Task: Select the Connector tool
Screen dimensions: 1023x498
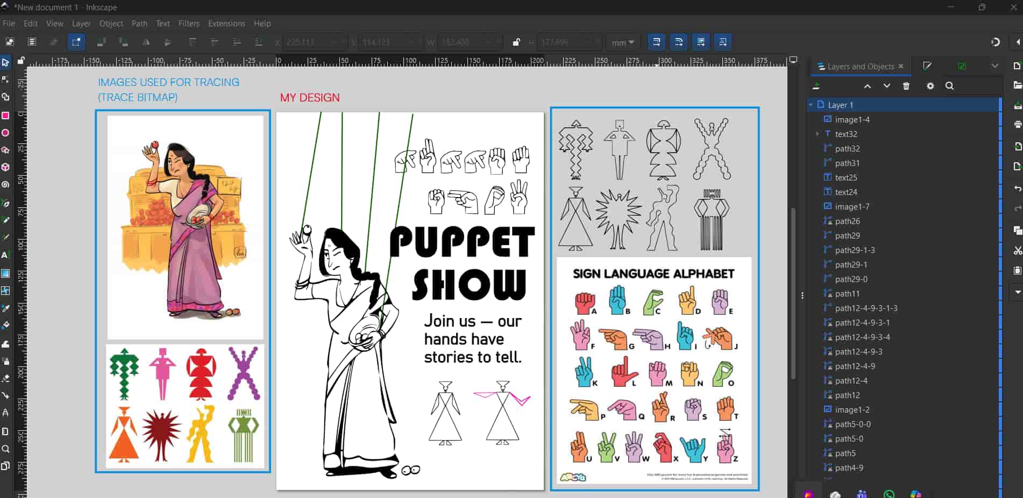Action: [5, 396]
